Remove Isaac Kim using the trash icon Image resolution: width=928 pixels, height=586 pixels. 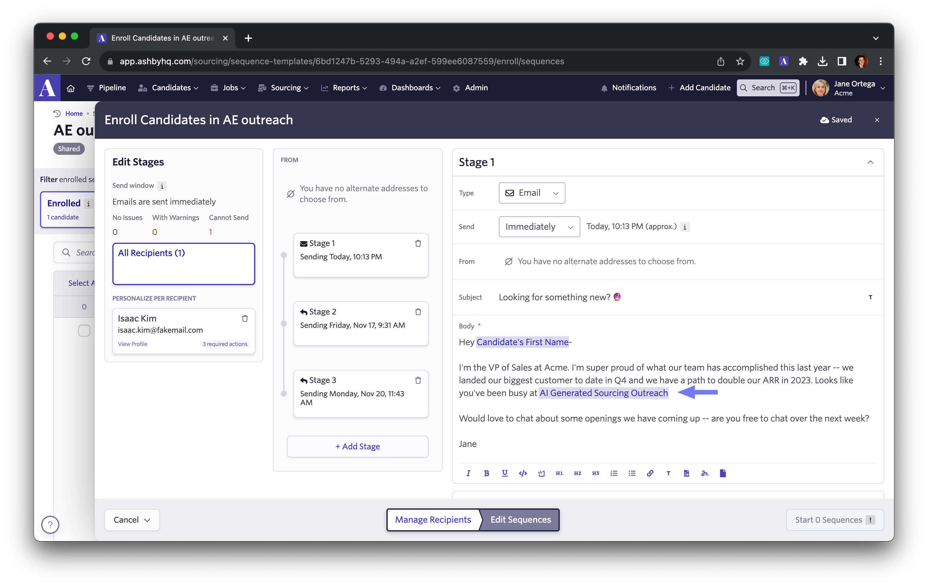tap(245, 318)
